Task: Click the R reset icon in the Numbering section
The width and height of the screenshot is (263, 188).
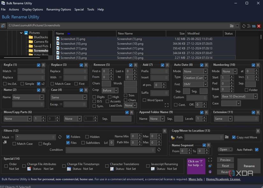Action: 258,65
